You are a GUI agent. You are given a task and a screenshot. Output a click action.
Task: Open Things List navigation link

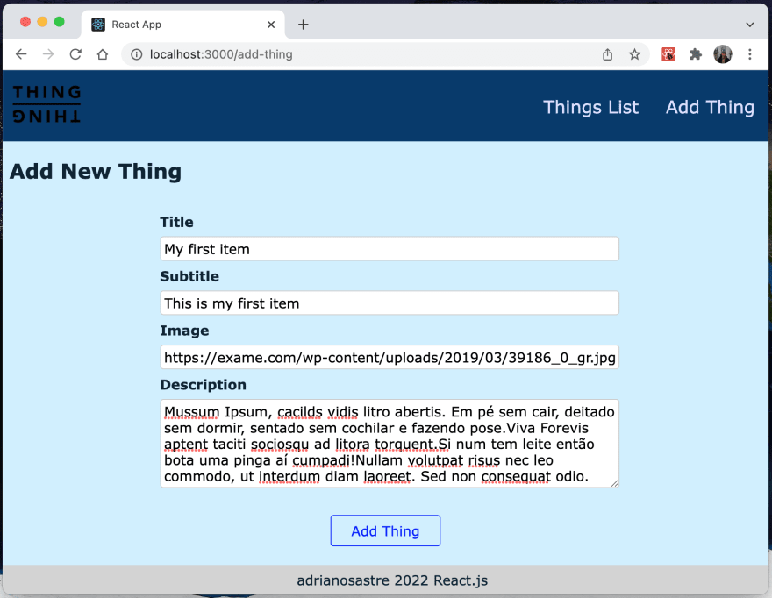(590, 107)
